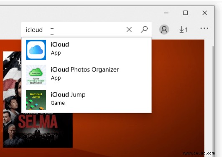The height and width of the screenshot is (157, 222).
Task: Maximize the Store window
Action: (x=186, y=13)
